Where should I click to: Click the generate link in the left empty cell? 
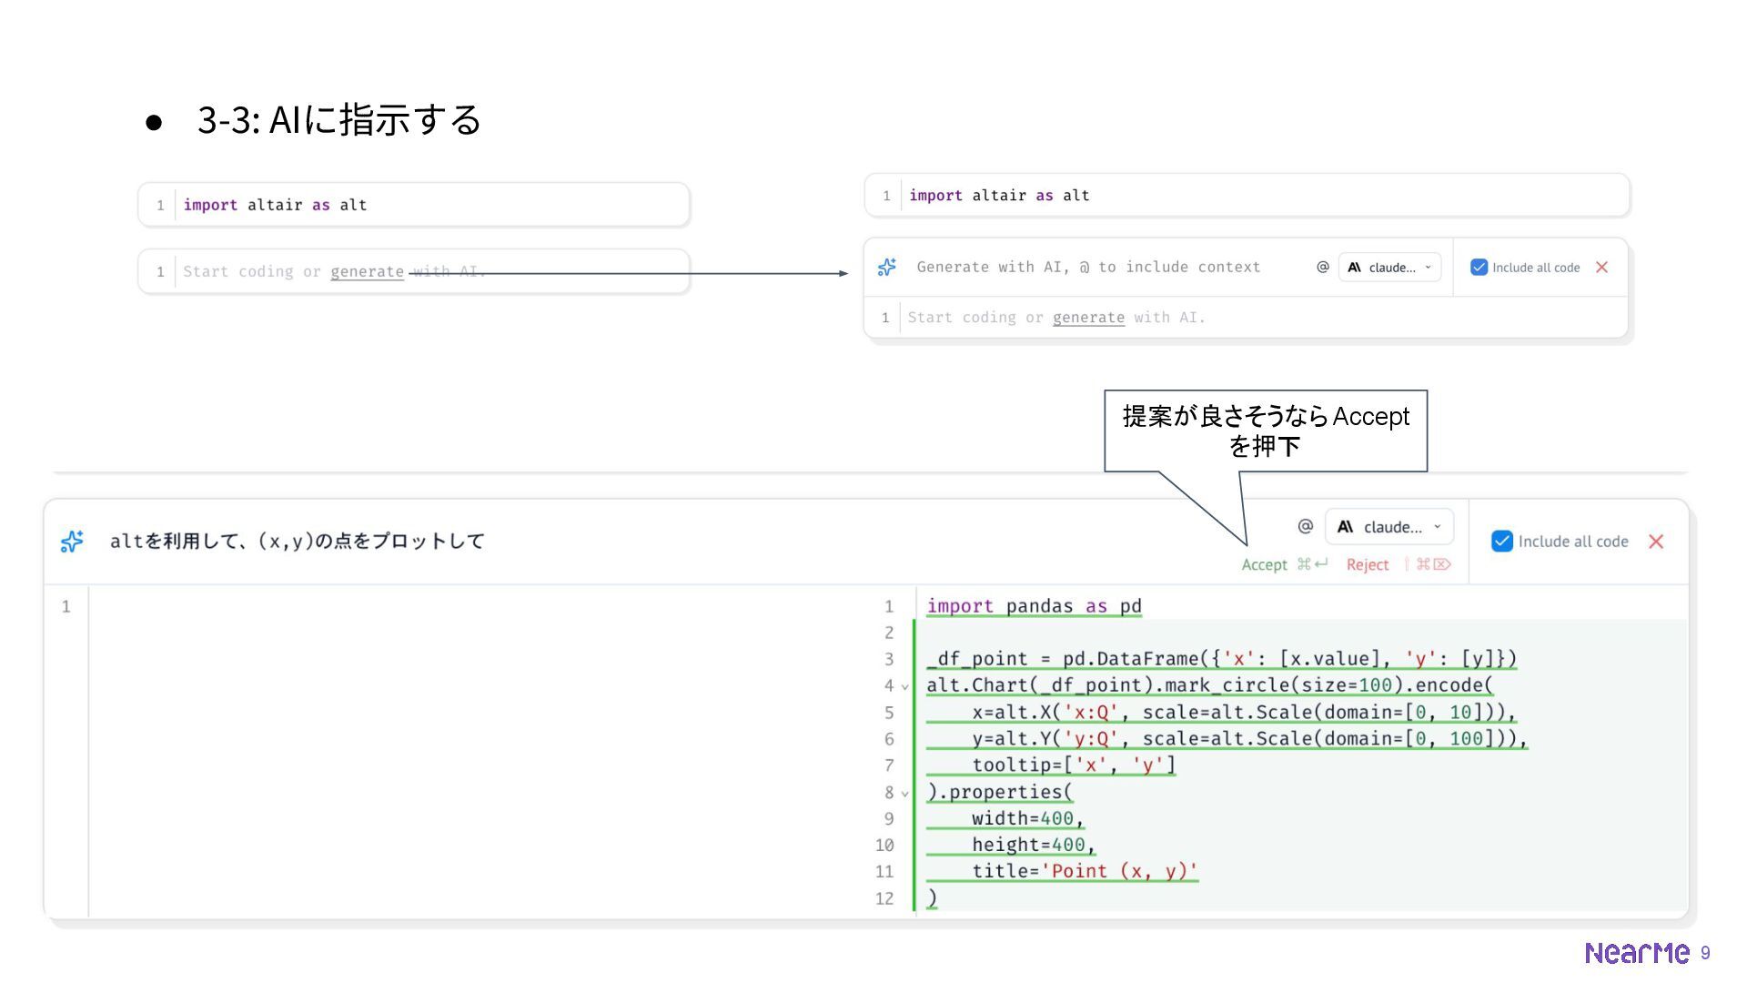367,271
